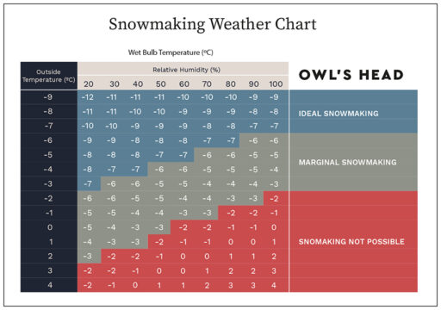This screenshot has height=310, width=441.
Task: Click the Snowmaking Weather Chart title
Action: point(213,24)
